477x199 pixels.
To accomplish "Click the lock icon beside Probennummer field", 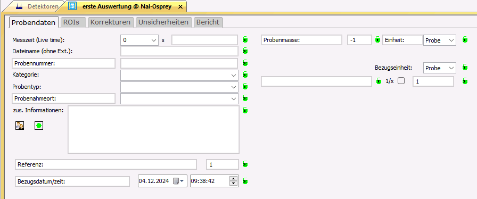I will [x=245, y=63].
